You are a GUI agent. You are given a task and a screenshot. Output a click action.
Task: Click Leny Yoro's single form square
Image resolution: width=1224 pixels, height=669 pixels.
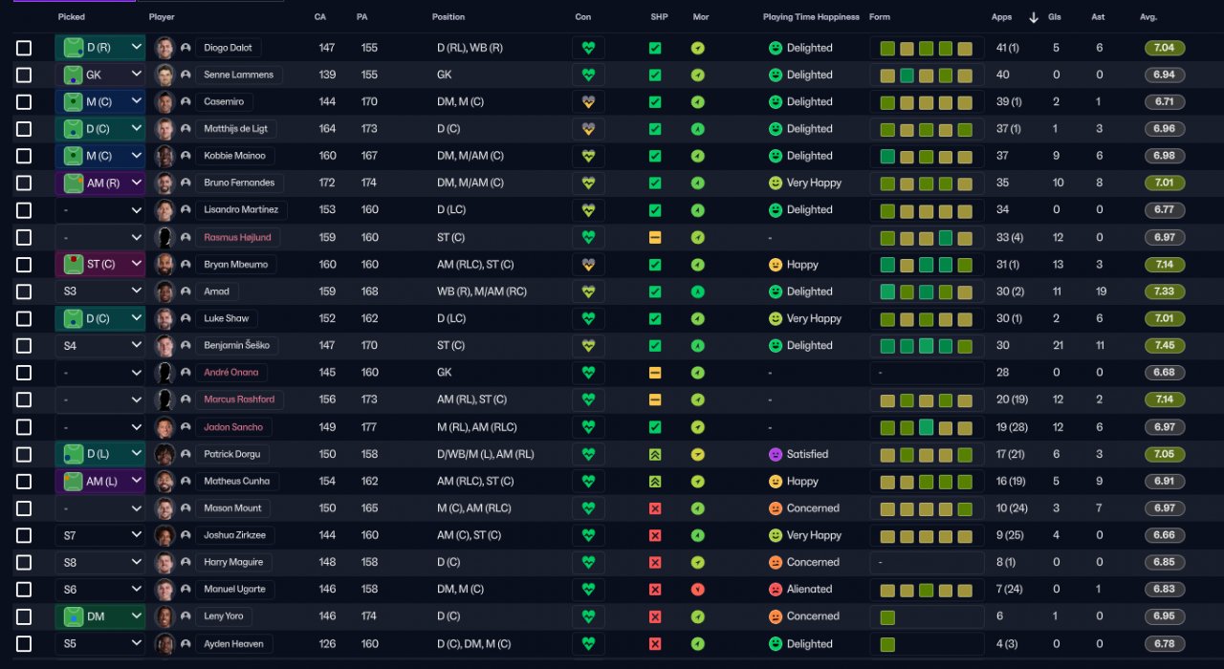tap(887, 616)
